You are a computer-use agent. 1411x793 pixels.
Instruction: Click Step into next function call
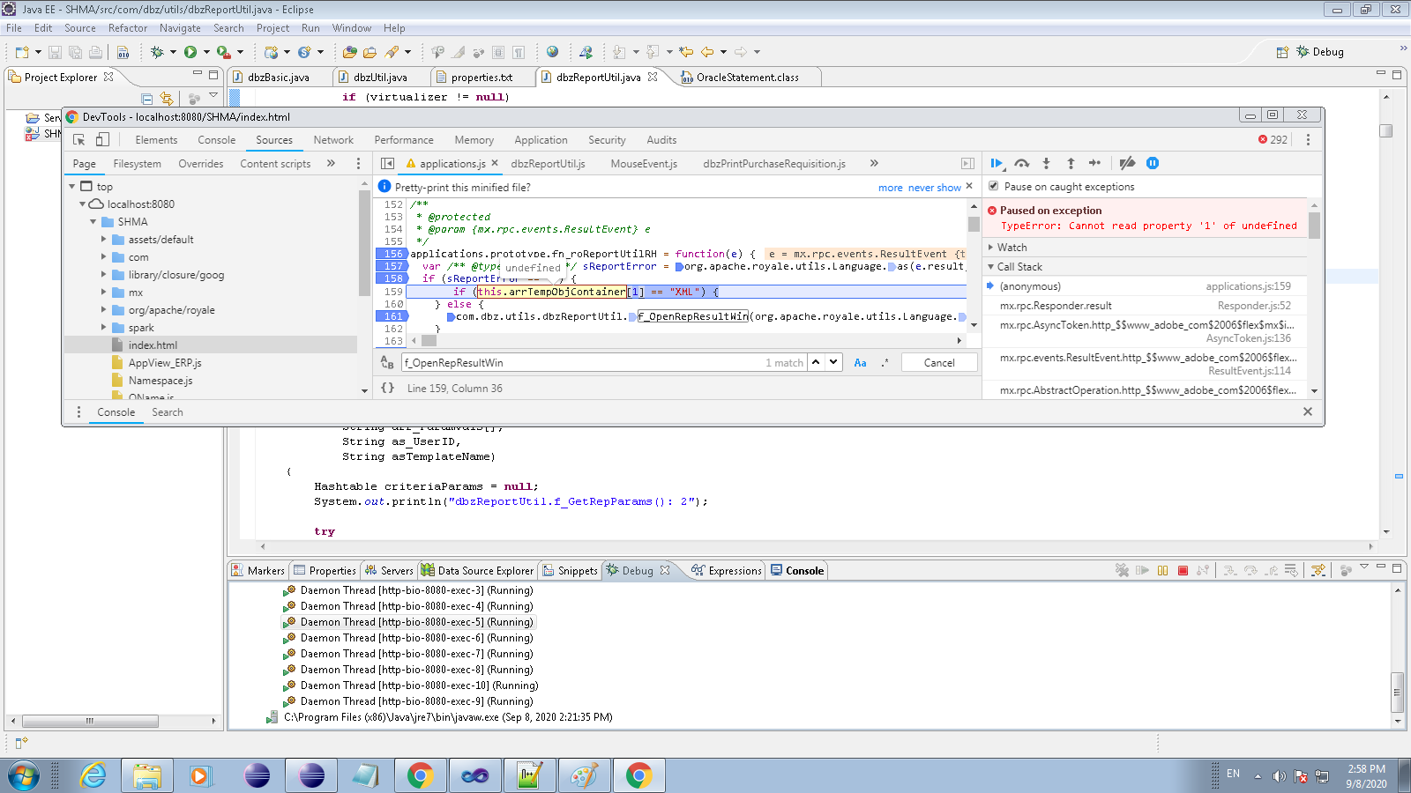(1046, 163)
